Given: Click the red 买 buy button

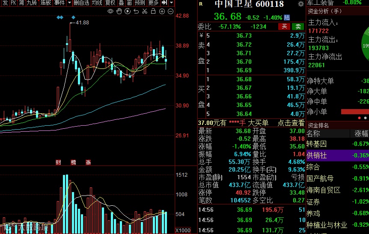Looking at the screenshot, I should click(284, 27).
